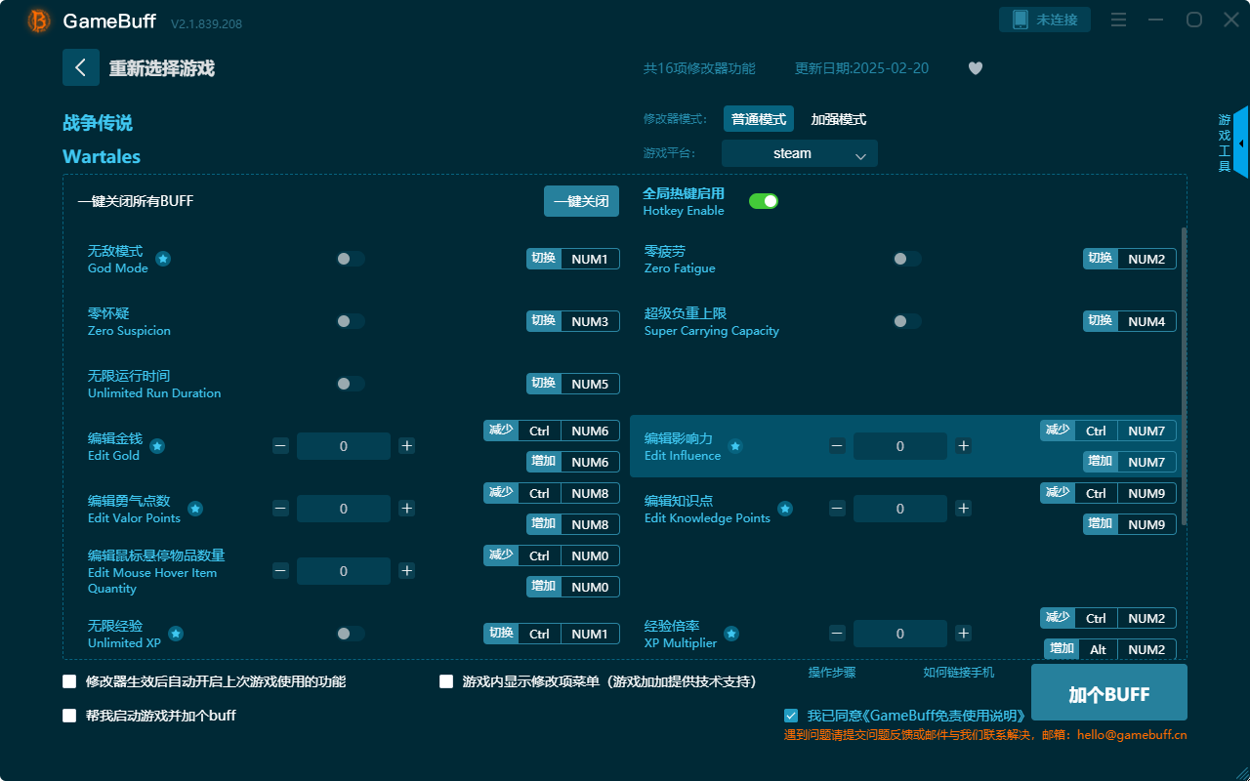Check the 帮我启动游戏并加个buff checkbox
This screenshot has width=1250, height=781.
[69, 715]
